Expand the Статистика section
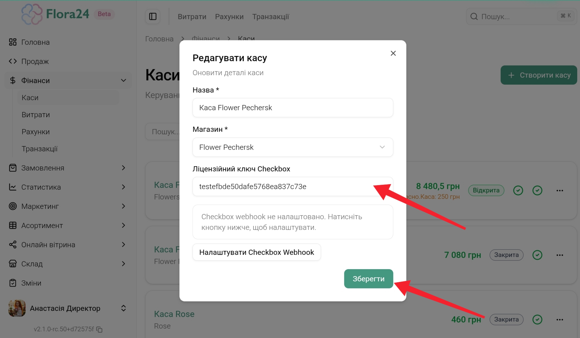This screenshot has width=580, height=338. pos(123,187)
